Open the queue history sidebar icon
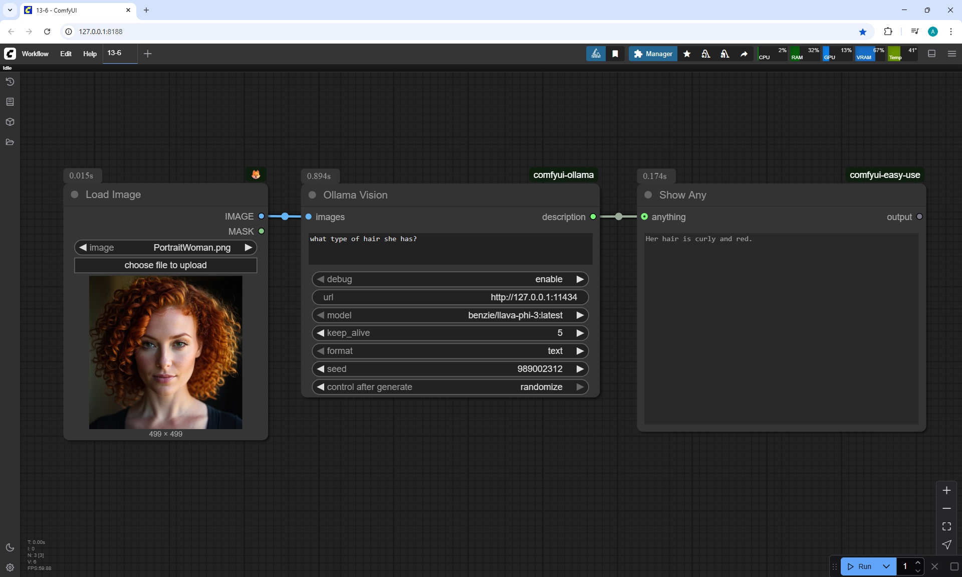Viewport: 962px width, 577px height. (x=10, y=82)
